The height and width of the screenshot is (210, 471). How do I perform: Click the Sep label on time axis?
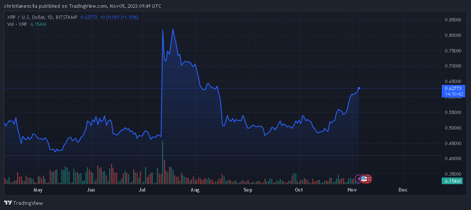point(248,190)
